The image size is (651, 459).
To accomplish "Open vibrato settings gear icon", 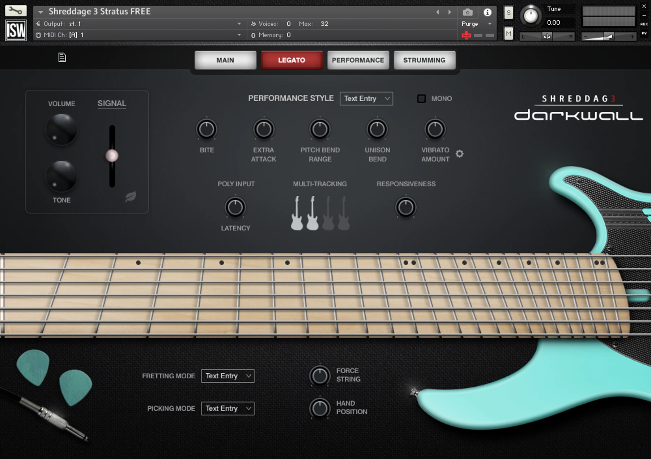I will 459,154.
